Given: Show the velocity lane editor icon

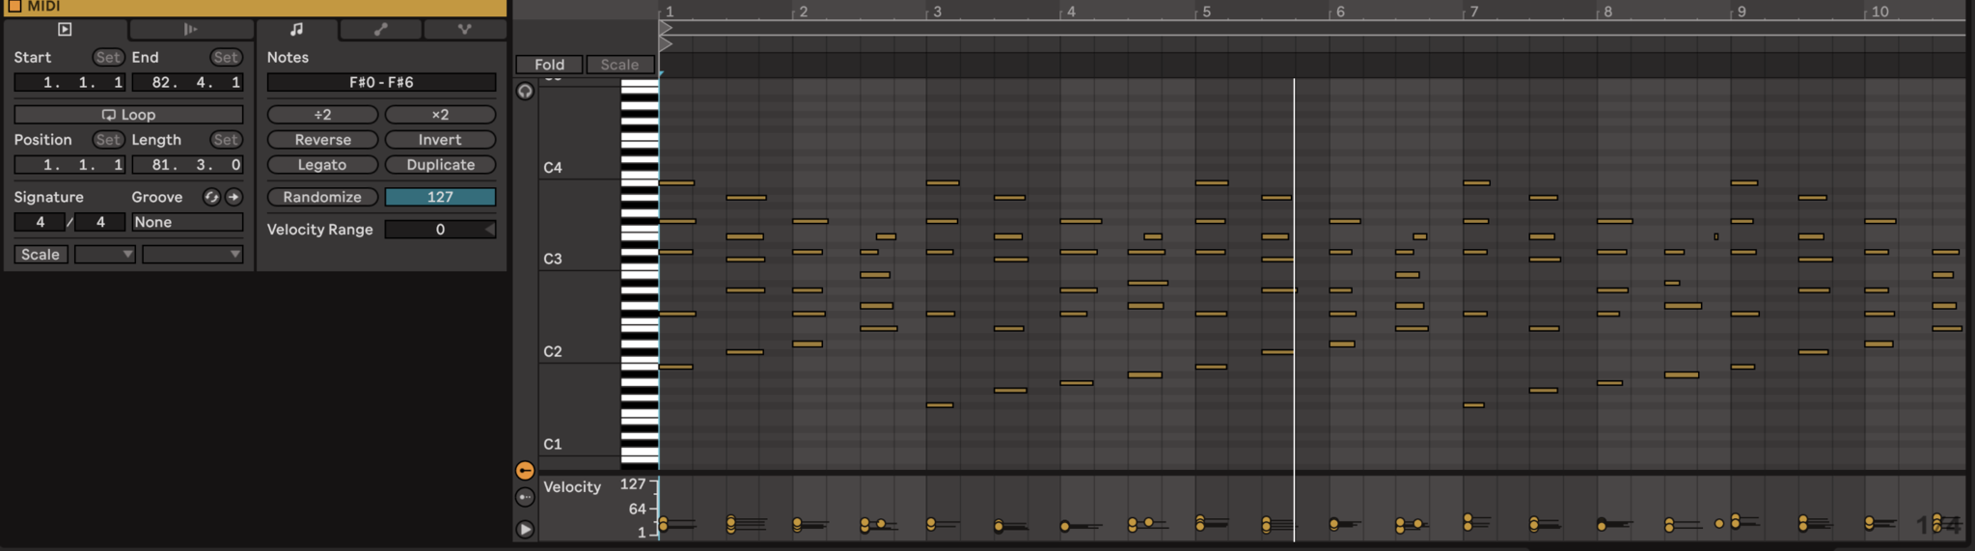Looking at the screenshot, I should click(525, 471).
